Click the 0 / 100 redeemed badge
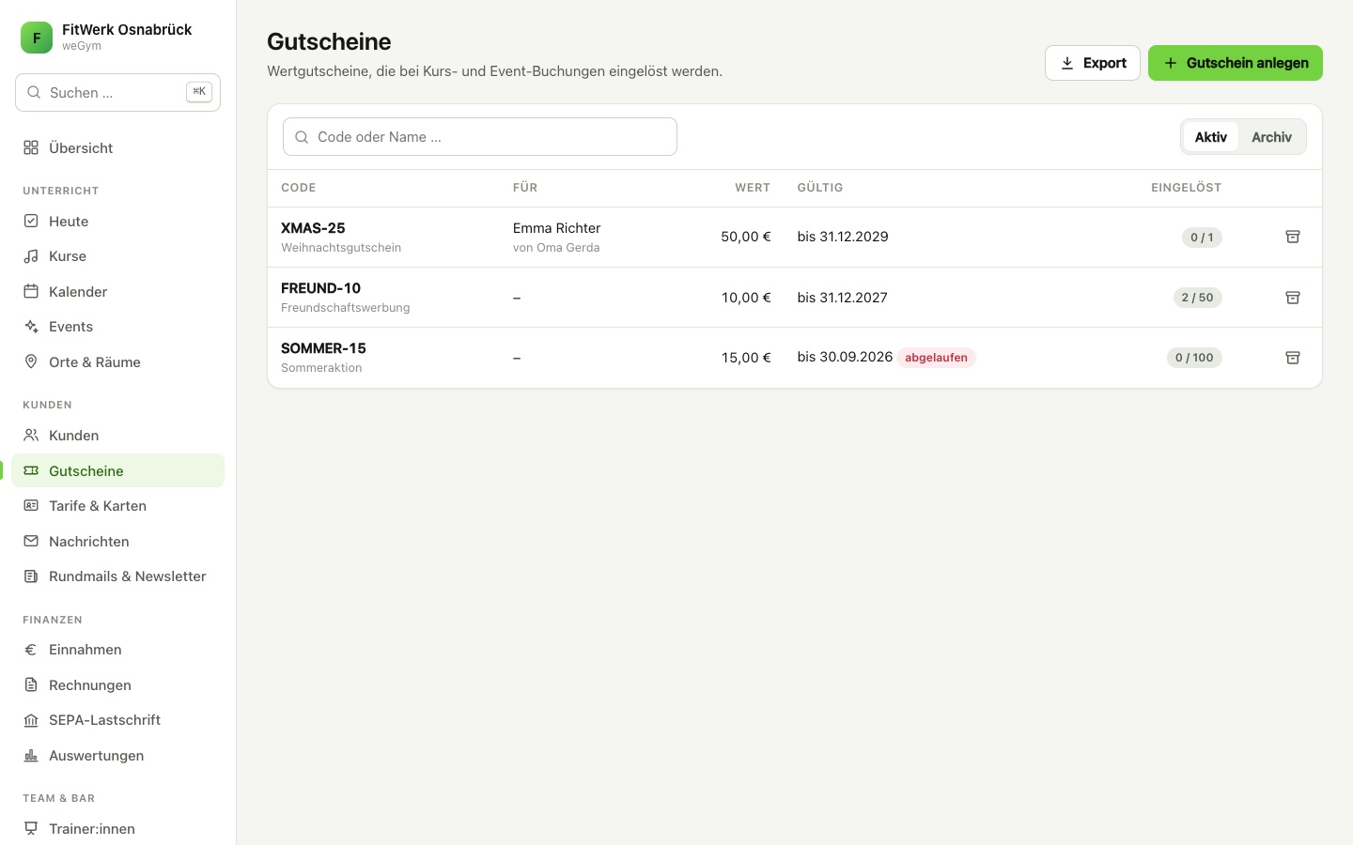The height and width of the screenshot is (845, 1353). 1194,358
